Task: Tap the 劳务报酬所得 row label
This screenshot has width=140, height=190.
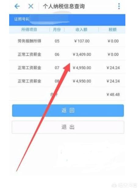Action: (x=30, y=41)
